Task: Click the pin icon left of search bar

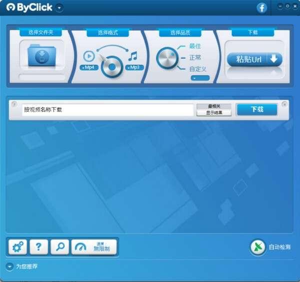Action: [14, 104]
